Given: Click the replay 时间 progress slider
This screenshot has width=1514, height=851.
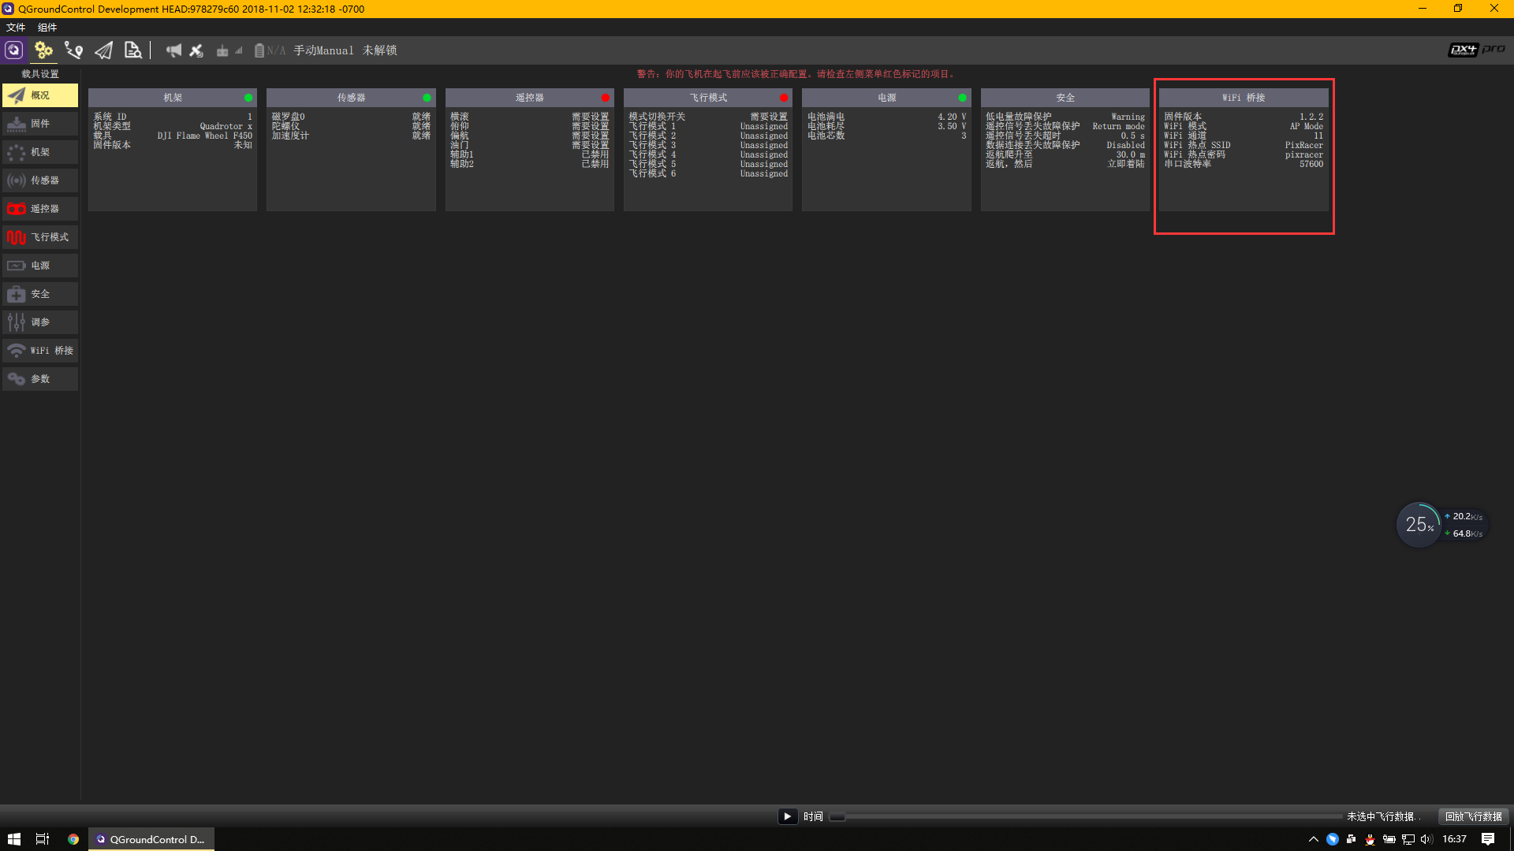Looking at the screenshot, I should click(1085, 817).
